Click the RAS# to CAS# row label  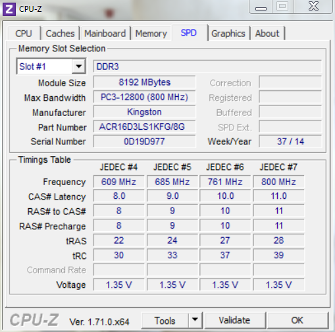click(x=57, y=211)
